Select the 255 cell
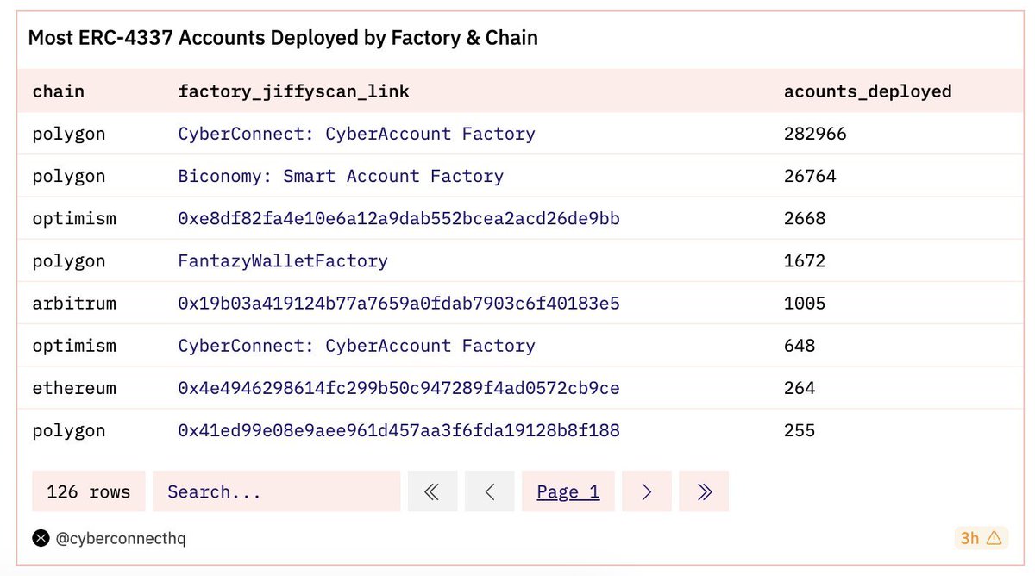Screen dimensions: 1035x576 pyautogui.click(x=800, y=430)
